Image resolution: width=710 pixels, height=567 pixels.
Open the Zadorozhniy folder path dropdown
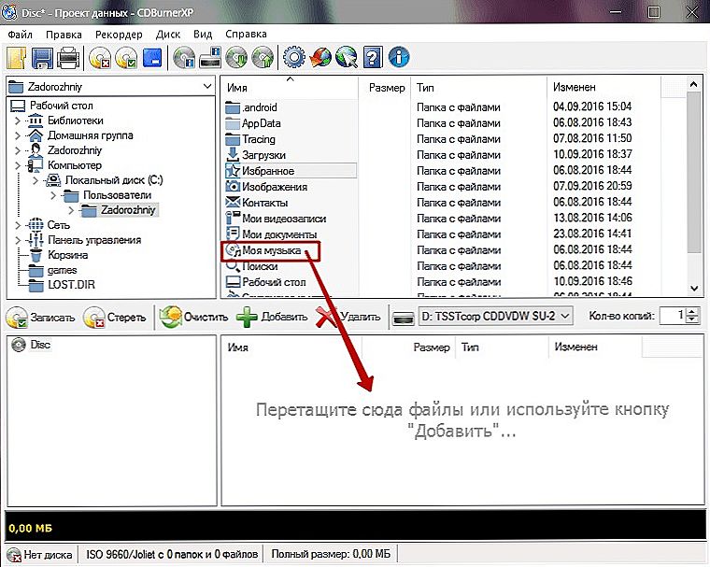tap(207, 87)
